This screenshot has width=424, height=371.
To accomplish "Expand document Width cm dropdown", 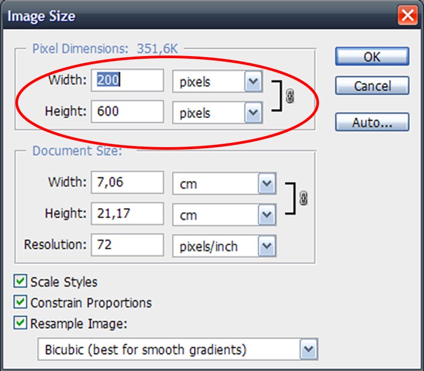I will tap(267, 184).
